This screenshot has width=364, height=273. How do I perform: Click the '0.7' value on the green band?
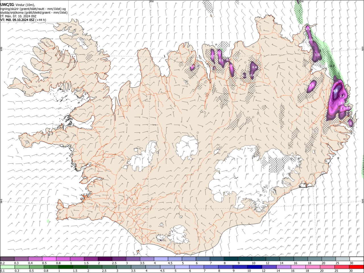coord(332,66)
